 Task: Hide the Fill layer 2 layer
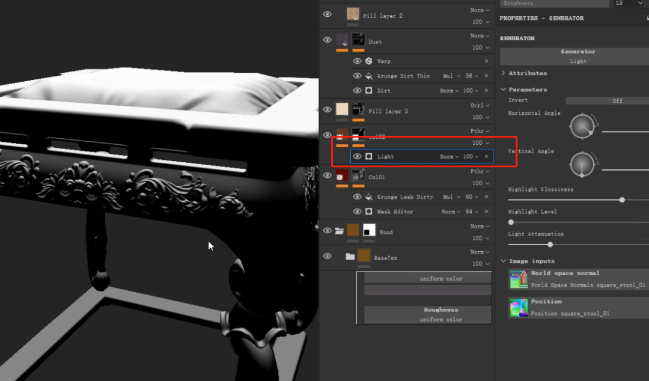click(x=328, y=14)
